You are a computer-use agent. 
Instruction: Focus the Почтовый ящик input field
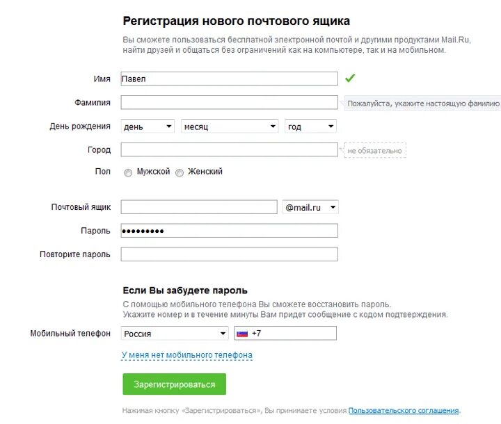click(198, 207)
